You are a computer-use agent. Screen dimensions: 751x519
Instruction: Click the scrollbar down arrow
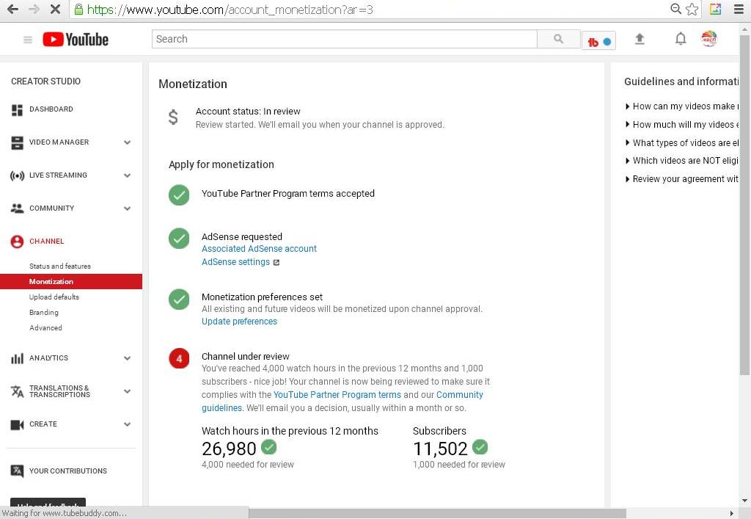[x=745, y=501]
